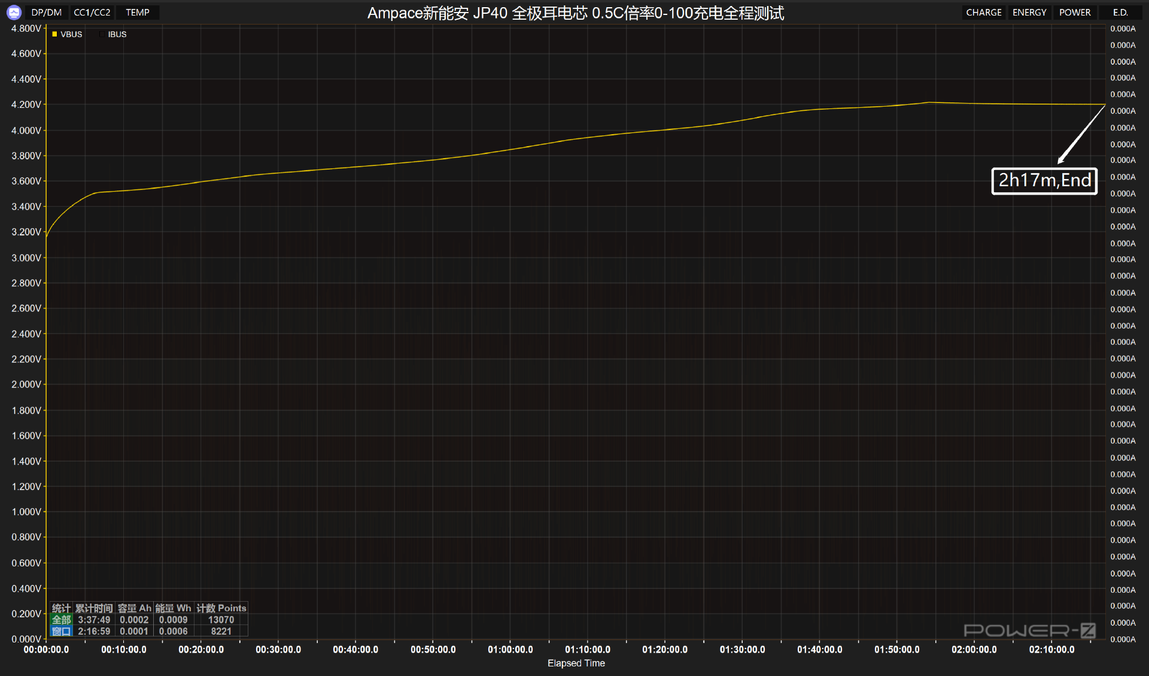
Task: Click the 0.0002 Ah capacity cell
Action: [x=134, y=620]
